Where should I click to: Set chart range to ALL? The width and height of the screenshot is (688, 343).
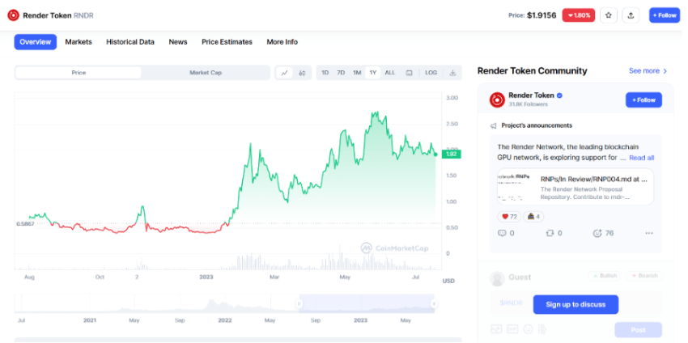[x=390, y=73]
